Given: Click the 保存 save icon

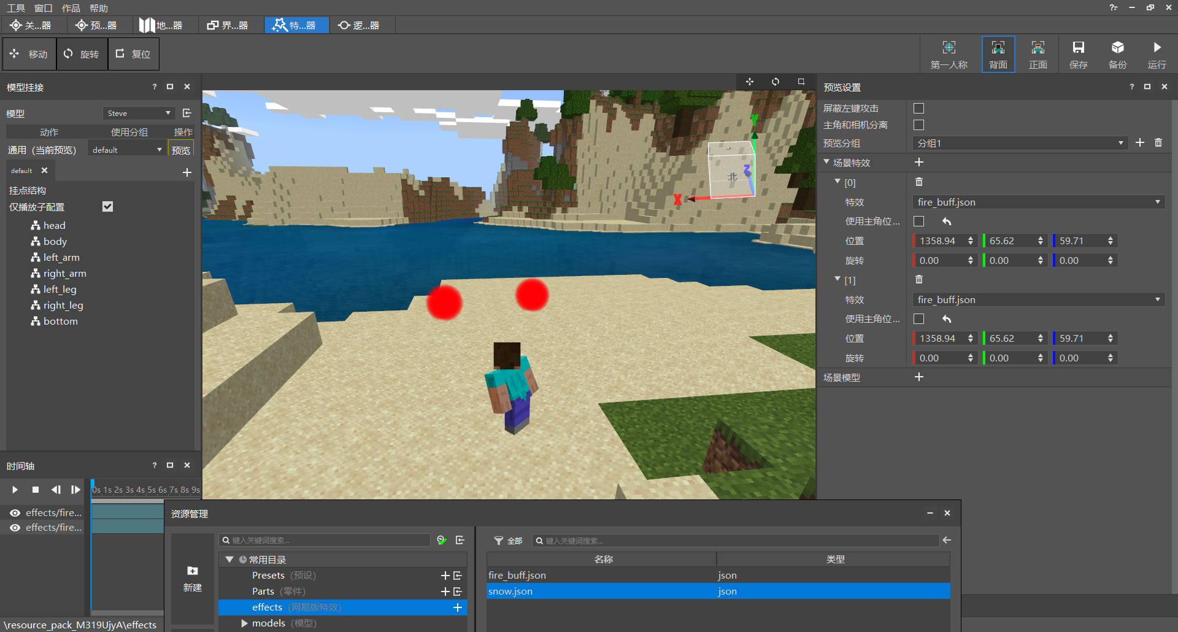Looking at the screenshot, I should [x=1078, y=55].
